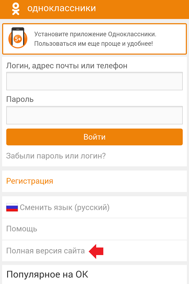
Task: Click the orange 5+ badge on phone icon
Action: pyautogui.click(x=18, y=39)
